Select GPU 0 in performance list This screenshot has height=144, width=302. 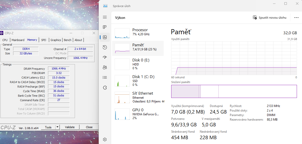point(138,114)
